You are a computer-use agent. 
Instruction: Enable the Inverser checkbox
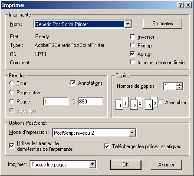point(132,37)
